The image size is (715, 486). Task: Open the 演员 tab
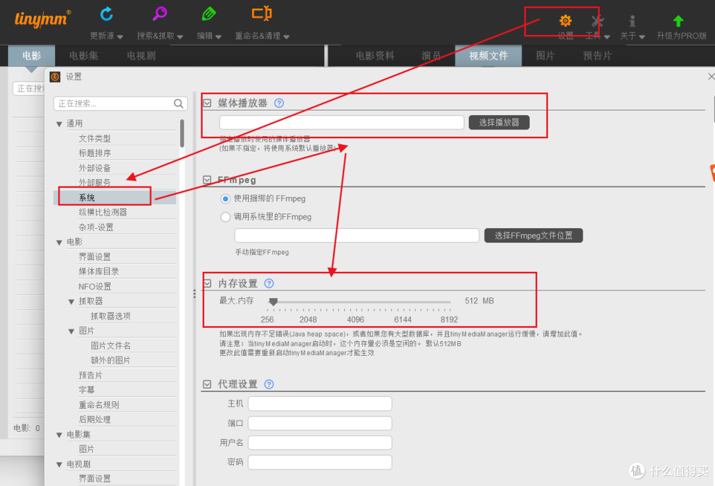(x=431, y=56)
